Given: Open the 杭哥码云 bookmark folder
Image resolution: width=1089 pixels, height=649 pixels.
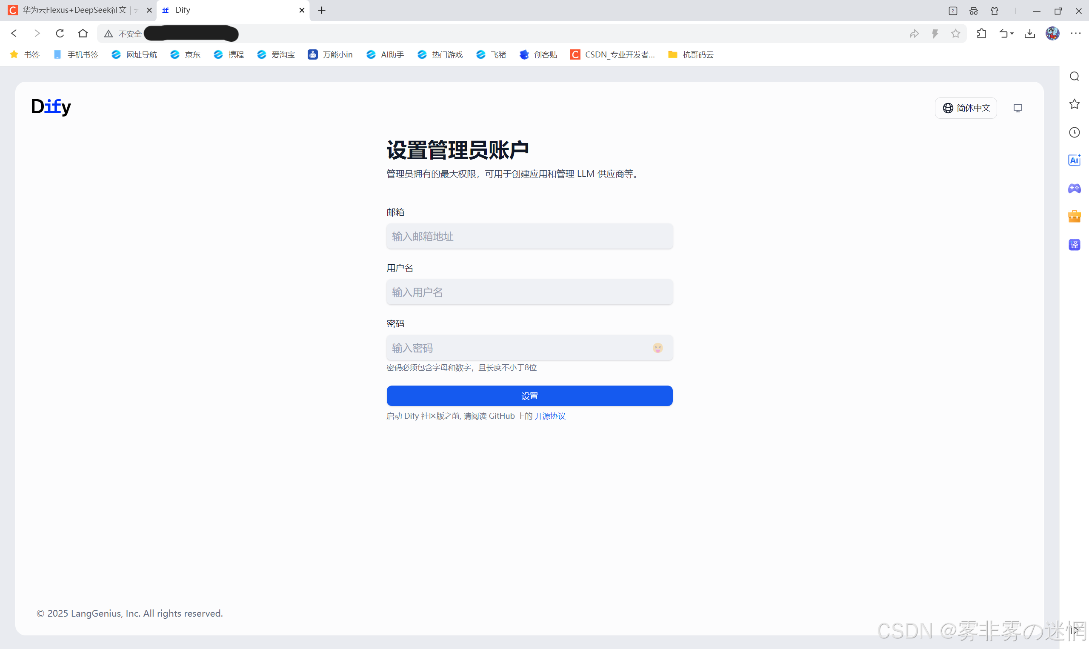Looking at the screenshot, I should [x=691, y=54].
